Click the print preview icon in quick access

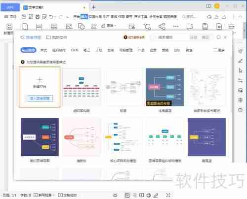44,17
